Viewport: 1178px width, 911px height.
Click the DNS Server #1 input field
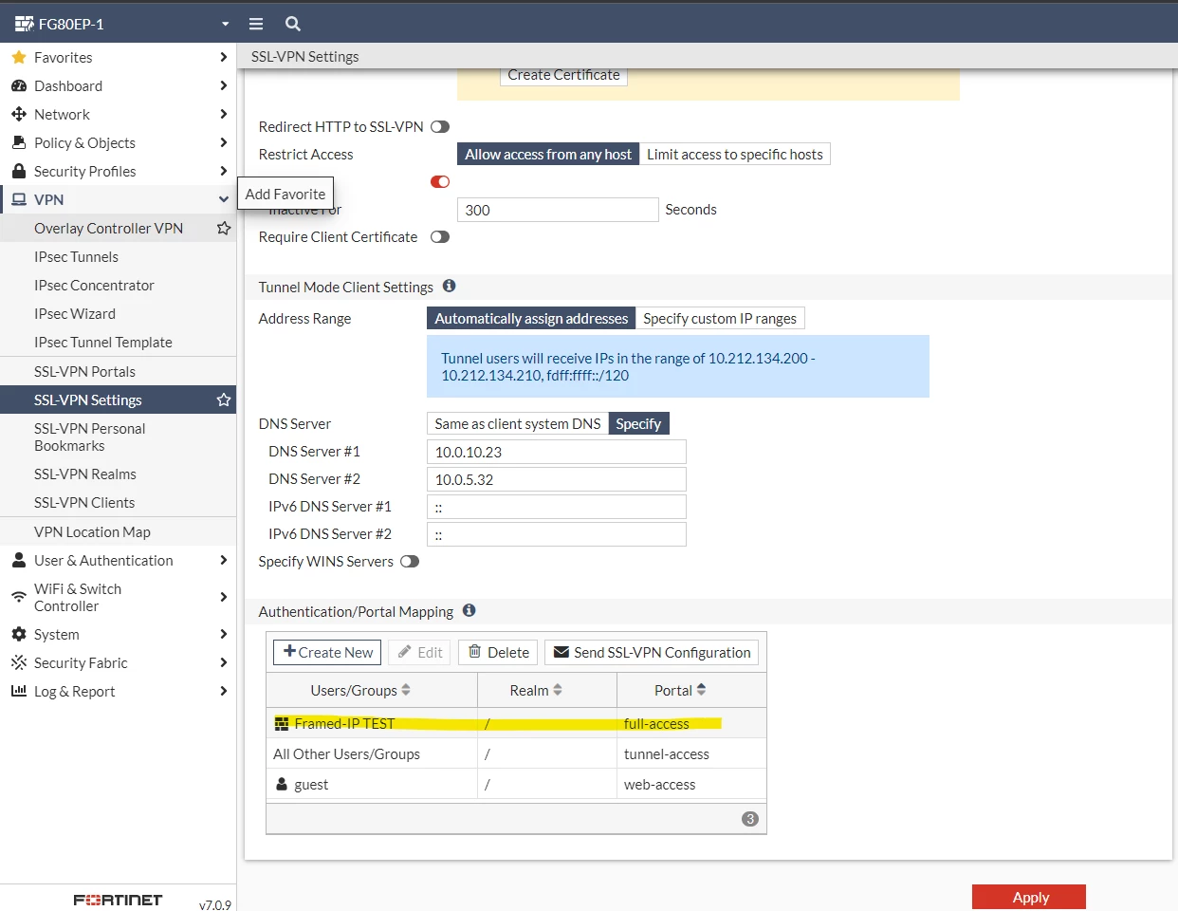coord(557,452)
